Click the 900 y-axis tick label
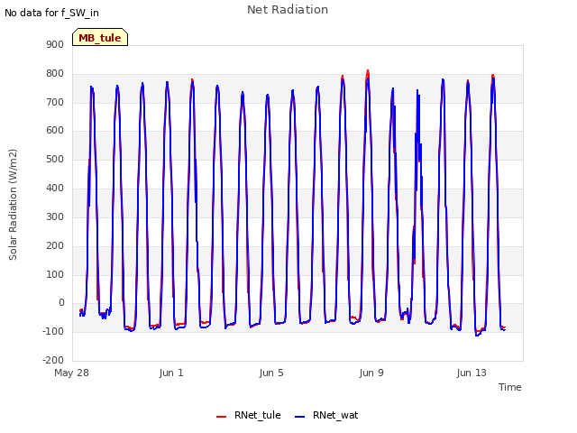Screen dimensions: 577x433 [x=55, y=44]
